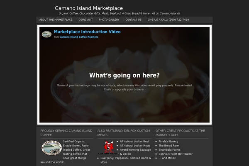Viewport: 249px width, 166px height.
Task: Select Contact Us in the navigation
Action: (133, 20)
